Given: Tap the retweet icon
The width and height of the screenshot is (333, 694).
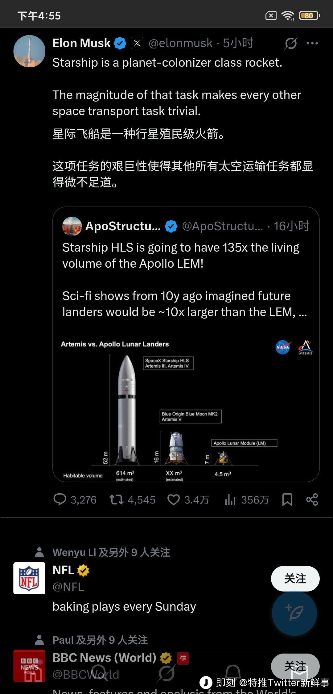Looking at the screenshot, I should [117, 500].
